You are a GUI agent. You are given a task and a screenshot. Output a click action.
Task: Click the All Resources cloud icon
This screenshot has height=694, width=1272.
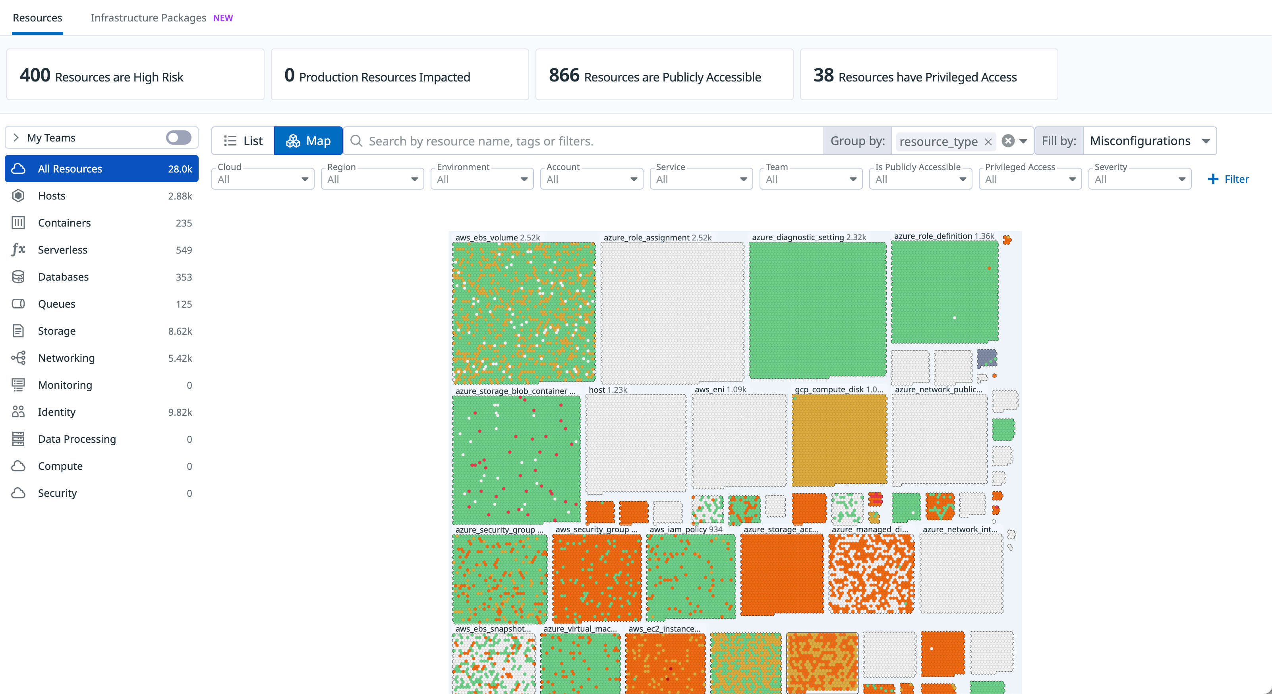pyautogui.click(x=18, y=169)
